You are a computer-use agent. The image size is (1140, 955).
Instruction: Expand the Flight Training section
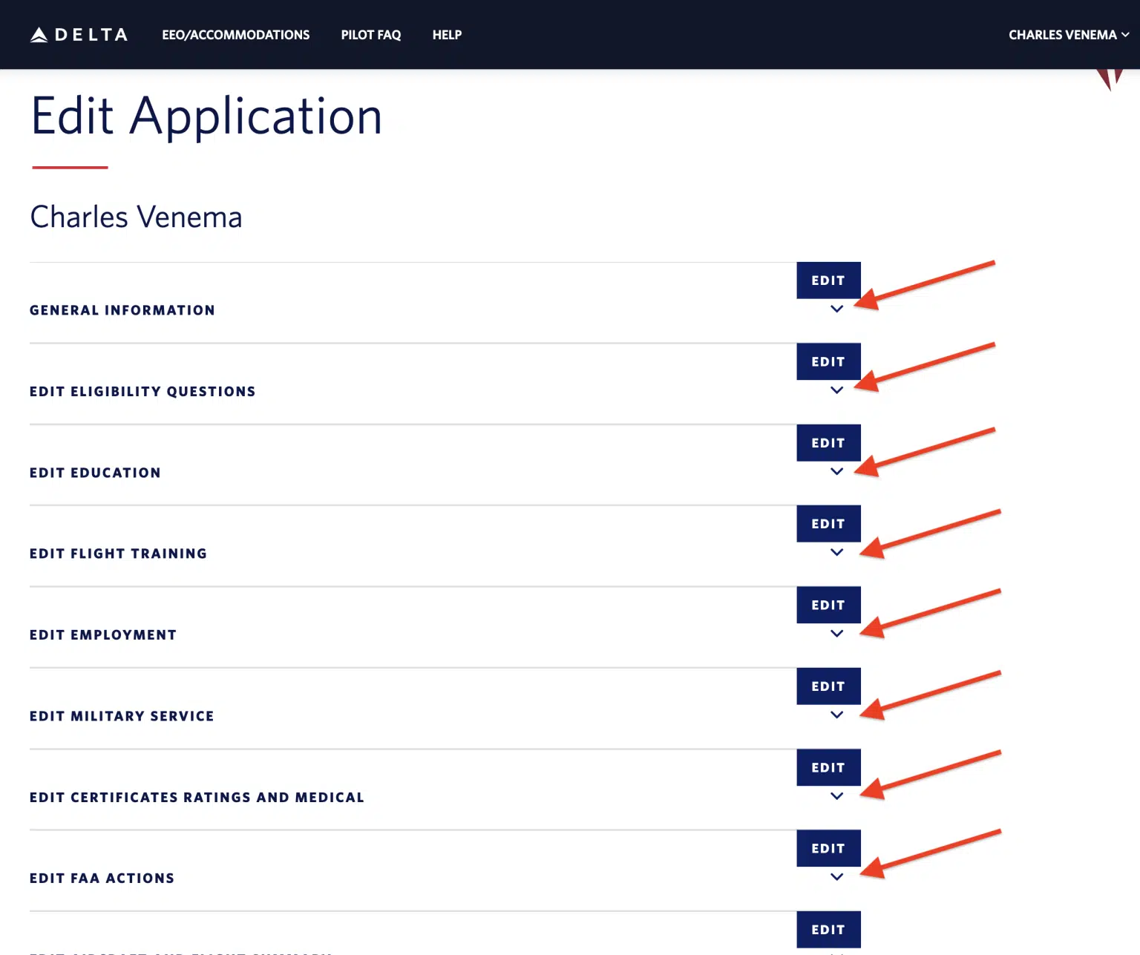pyautogui.click(x=837, y=553)
